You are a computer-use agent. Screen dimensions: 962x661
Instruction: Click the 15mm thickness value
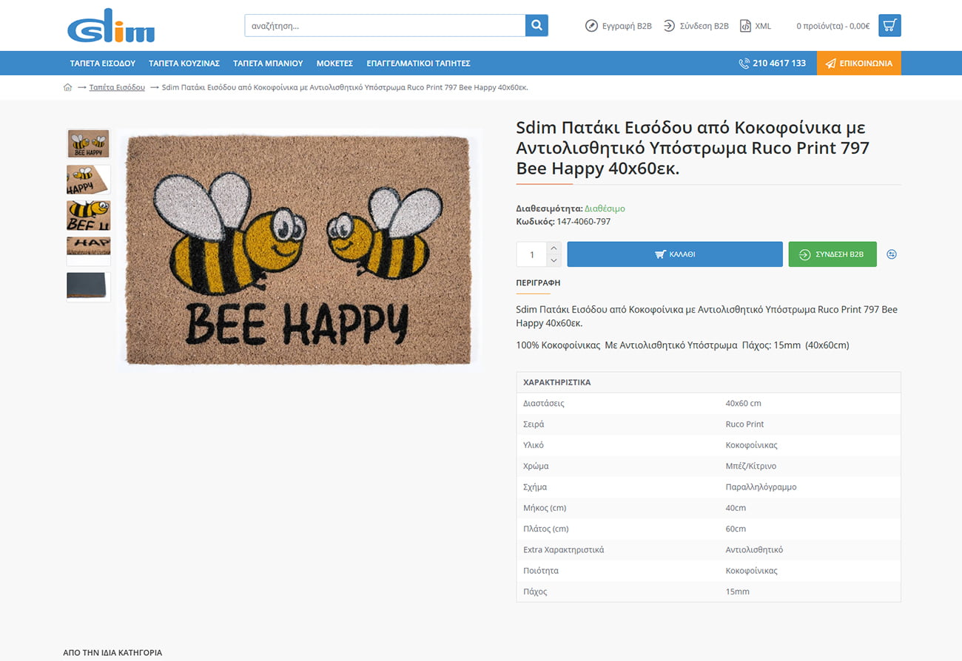[x=737, y=591]
